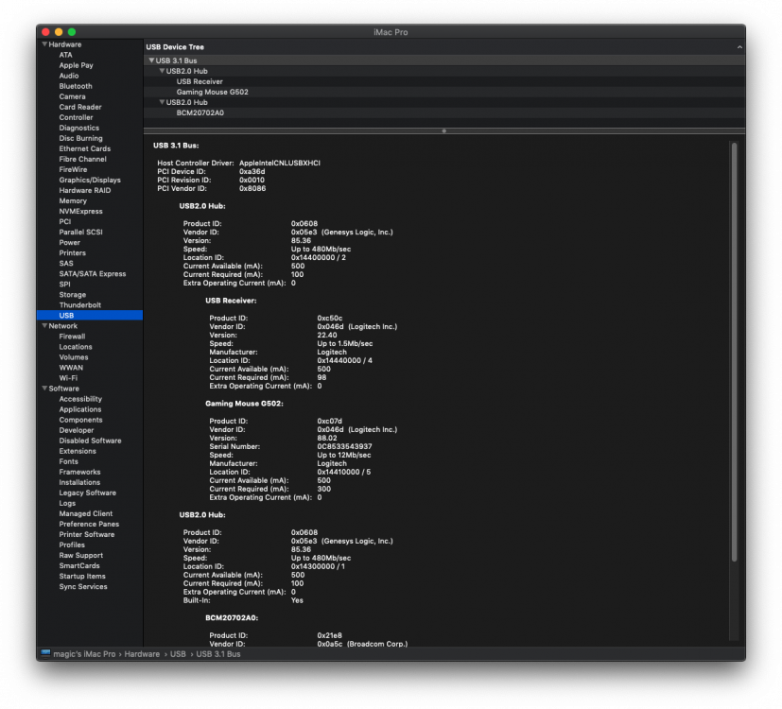
Task: Open the Accessibility software category
Action: (80, 399)
